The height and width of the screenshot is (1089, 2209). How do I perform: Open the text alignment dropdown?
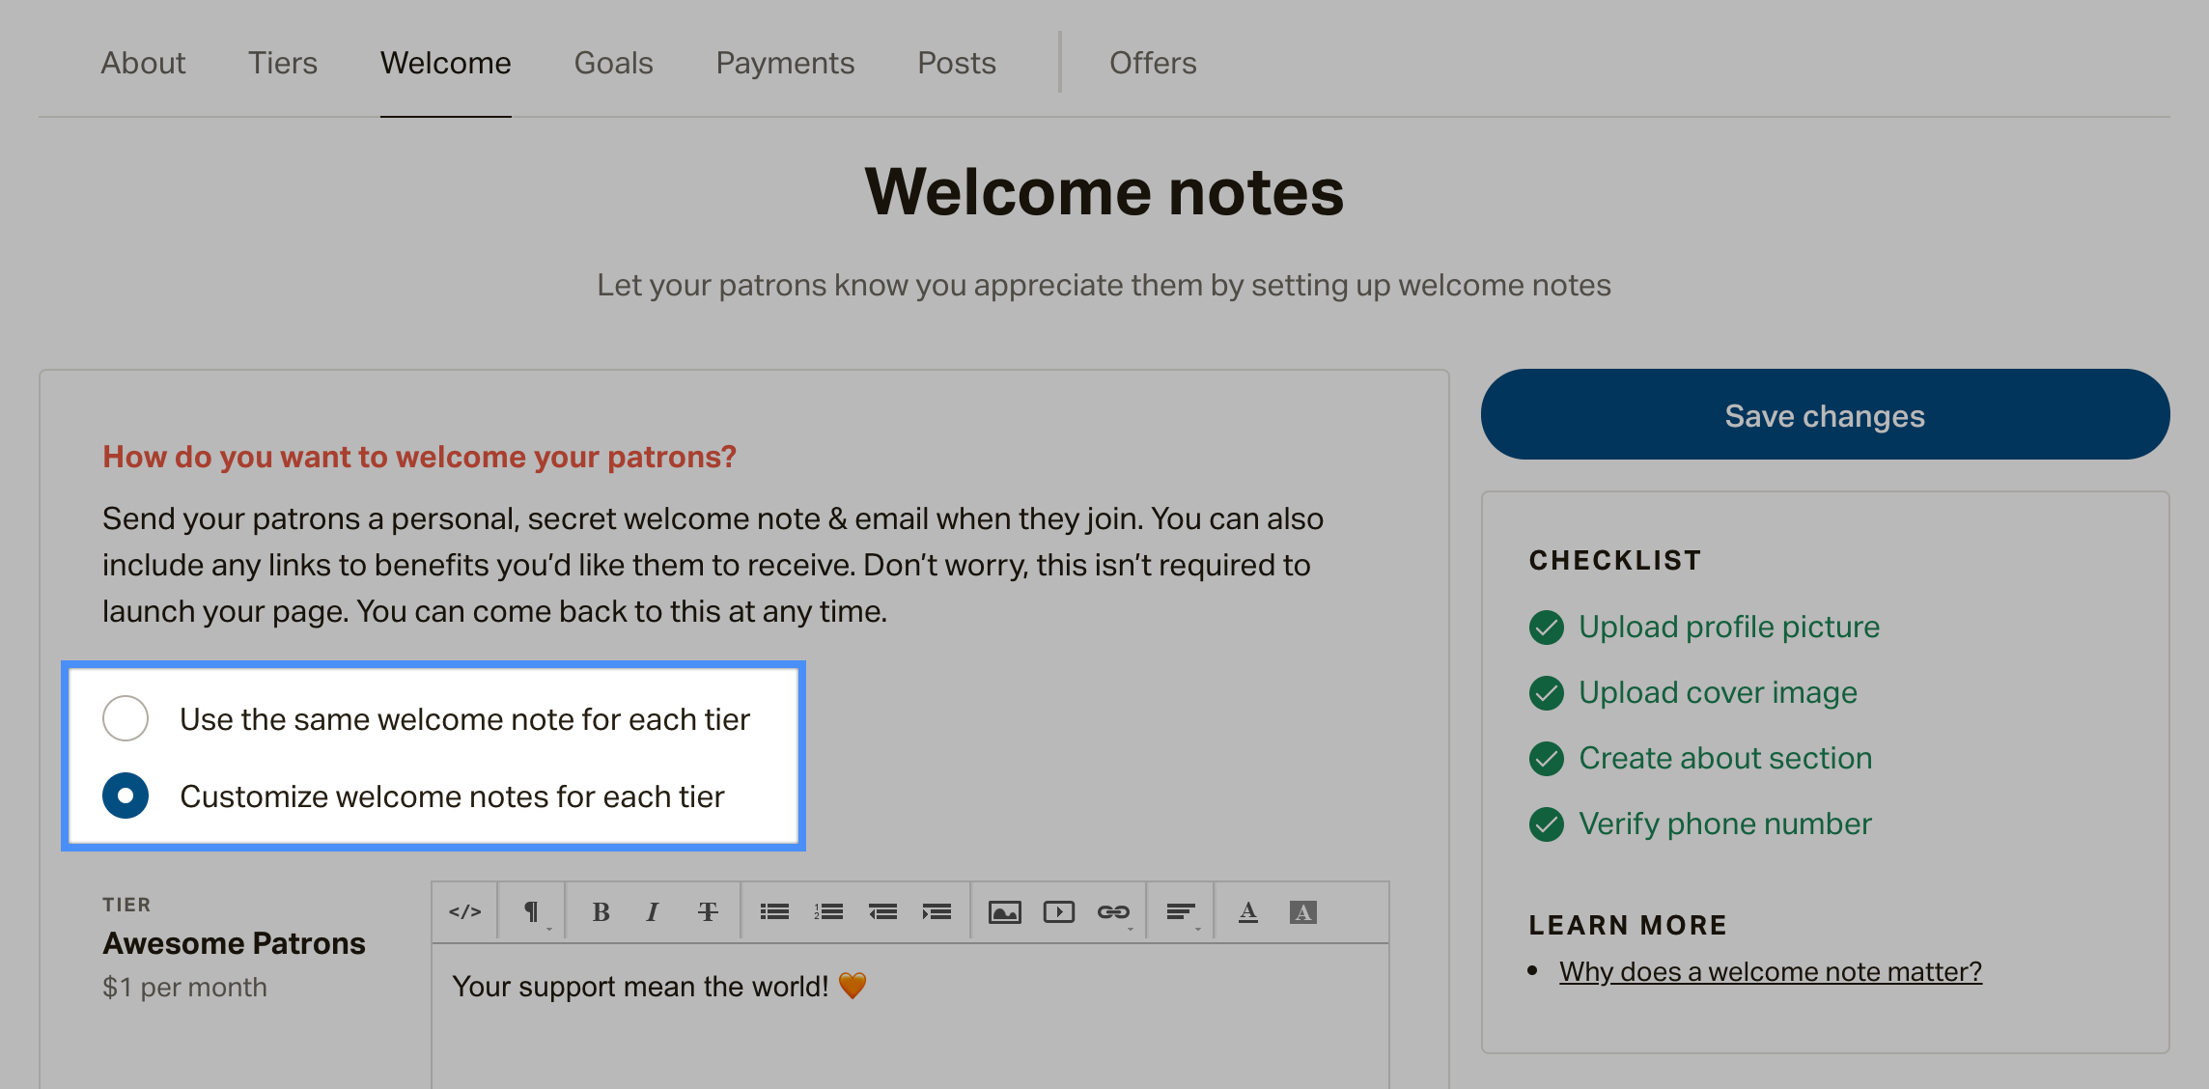click(x=1181, y=911)
